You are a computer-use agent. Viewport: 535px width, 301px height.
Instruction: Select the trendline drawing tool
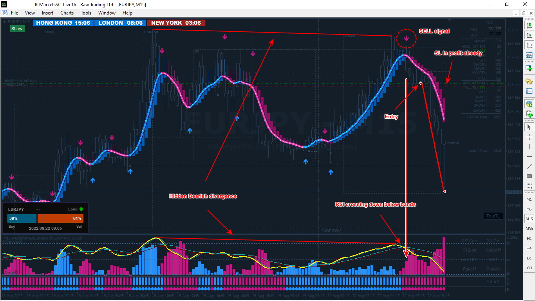pyautogui.click(x=529, y=166)
